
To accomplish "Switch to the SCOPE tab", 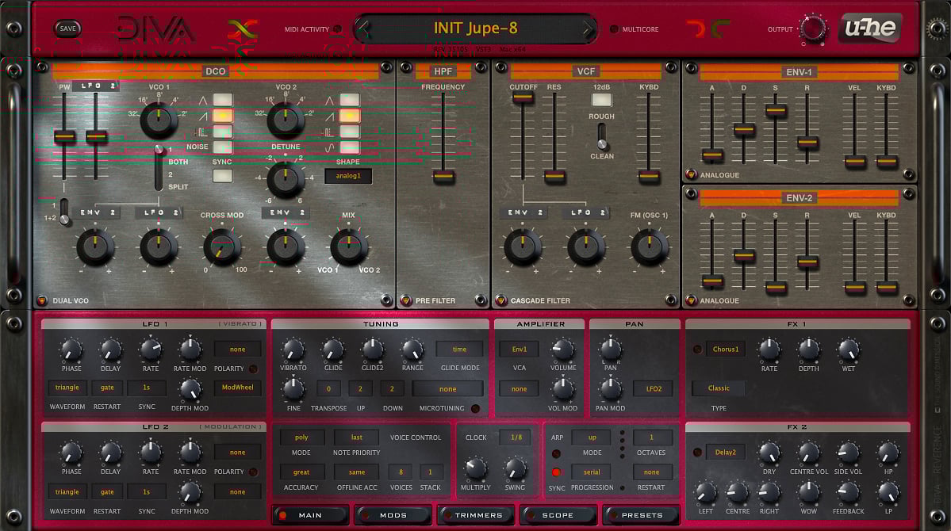I will tap(558, 515).
